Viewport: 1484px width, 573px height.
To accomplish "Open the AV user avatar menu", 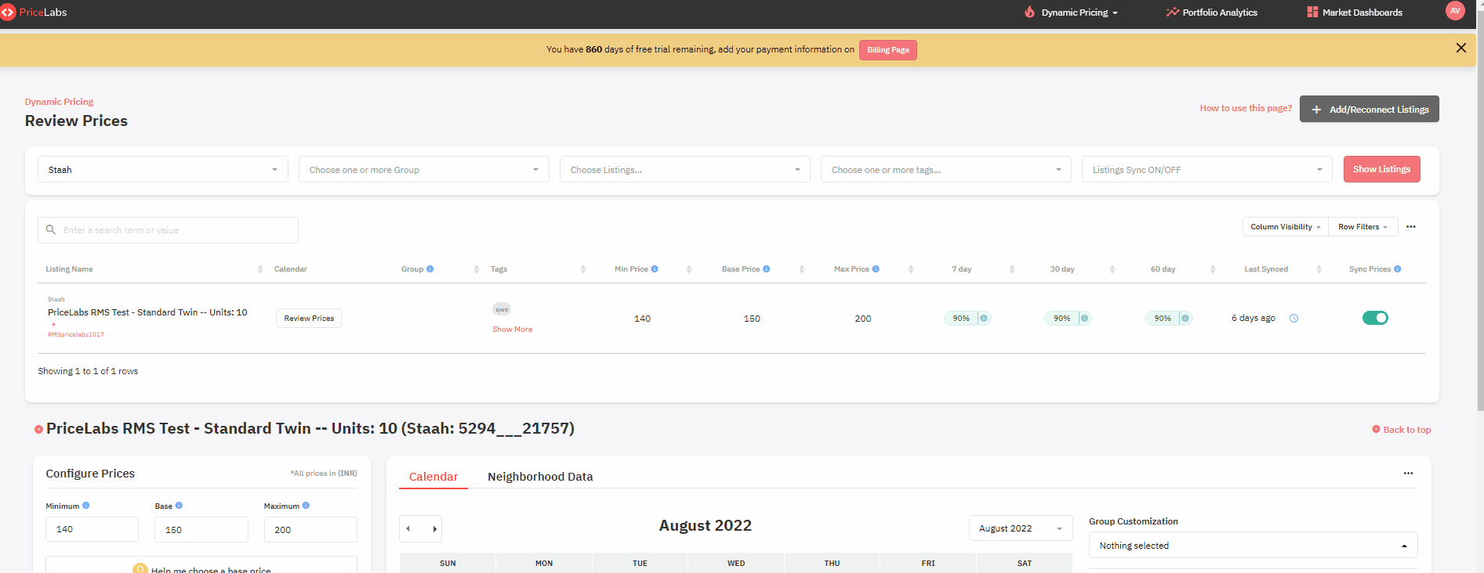I will click(x=1455, y=11).
